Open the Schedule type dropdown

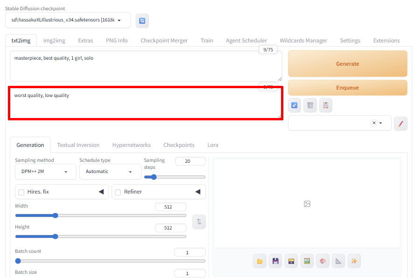(x=110, y=172)
